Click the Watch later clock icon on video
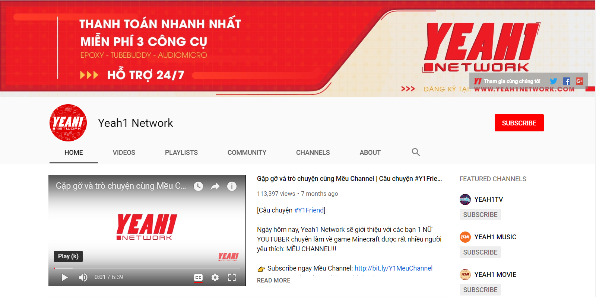The height and width of the screenshot is (297, 596). point(198,186)
